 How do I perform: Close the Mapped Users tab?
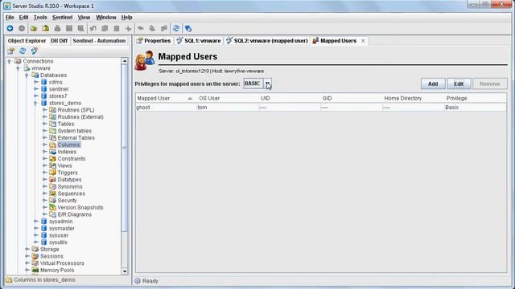point(363,41)
